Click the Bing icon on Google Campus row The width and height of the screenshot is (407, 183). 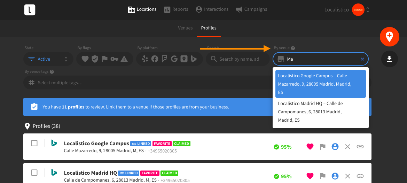(x=54, y=143)
